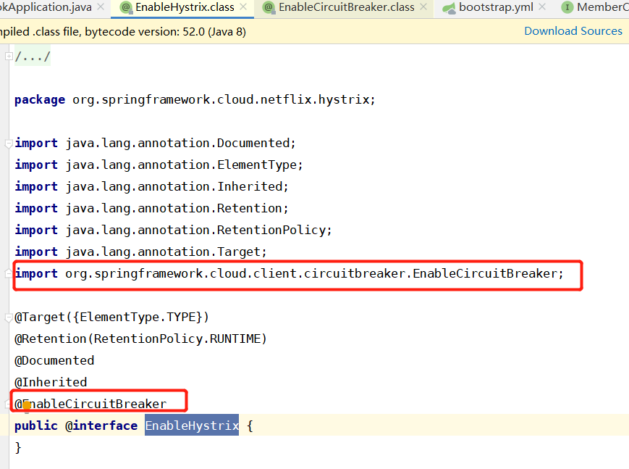
Task: Click the package org.springframework.cloud.netflix.hystrix line
Action: 195,99
